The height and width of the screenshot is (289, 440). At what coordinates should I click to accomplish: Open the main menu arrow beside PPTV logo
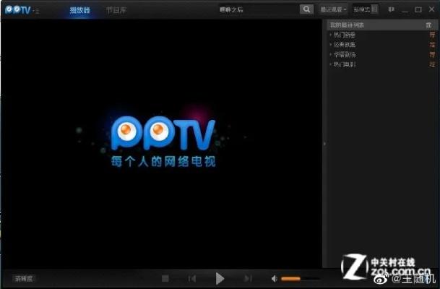pyautogui.click(x=37, y=11)
